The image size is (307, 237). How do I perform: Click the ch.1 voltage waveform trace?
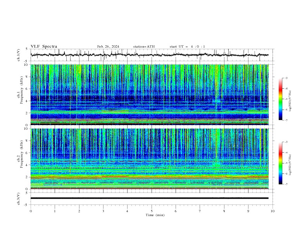(149, 55)
